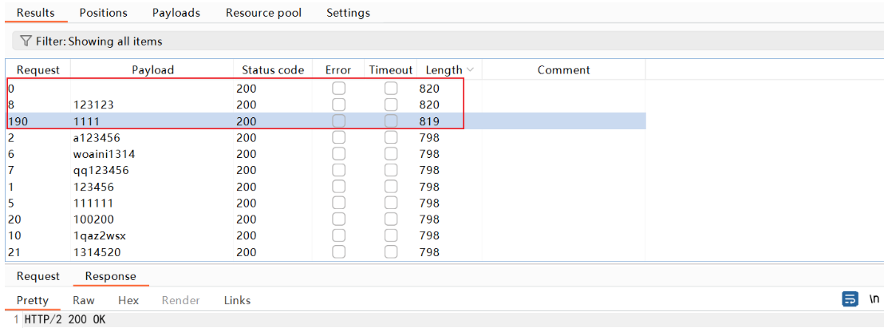Toggle Timeout checkbox for payload woaini1314
Viewport: 884px width, 328px height.
(391, 154)
